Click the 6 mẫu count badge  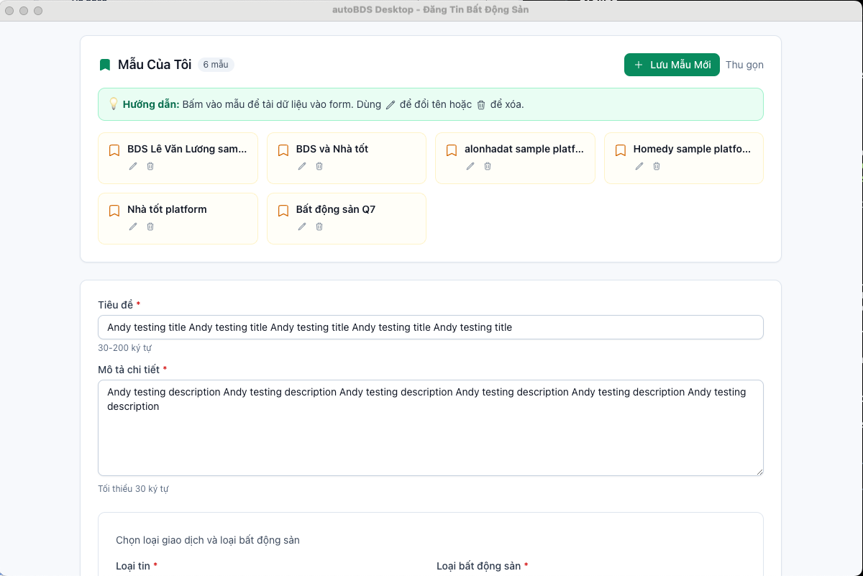216,65
